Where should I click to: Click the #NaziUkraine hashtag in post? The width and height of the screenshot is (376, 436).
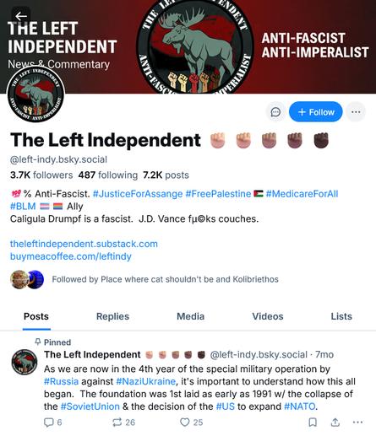tap(145, 381)
